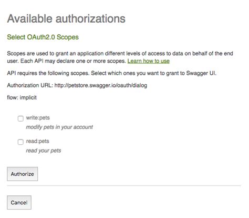The image size is (249, 218).
Task: Click the 'Scopes are used to grant' paragraph
Action: (120, 57)
